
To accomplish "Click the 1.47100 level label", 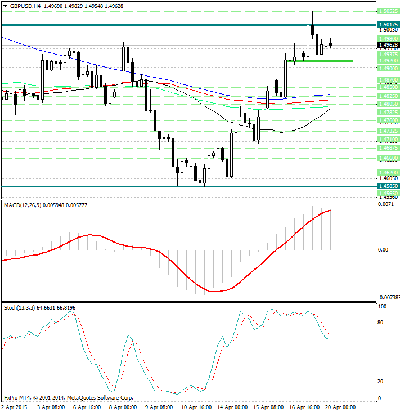I will pyautogui.click(x=388, y=139).
